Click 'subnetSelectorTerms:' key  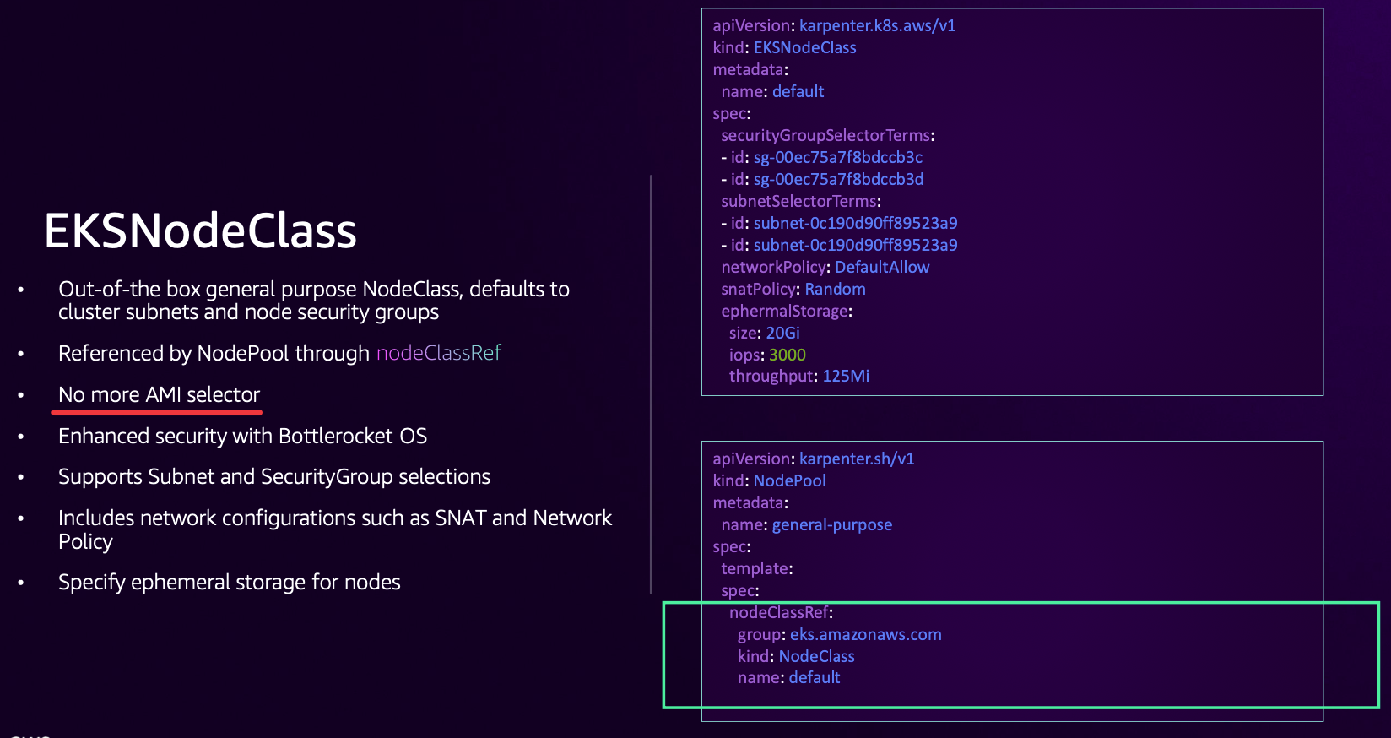(x=801, y=202)
